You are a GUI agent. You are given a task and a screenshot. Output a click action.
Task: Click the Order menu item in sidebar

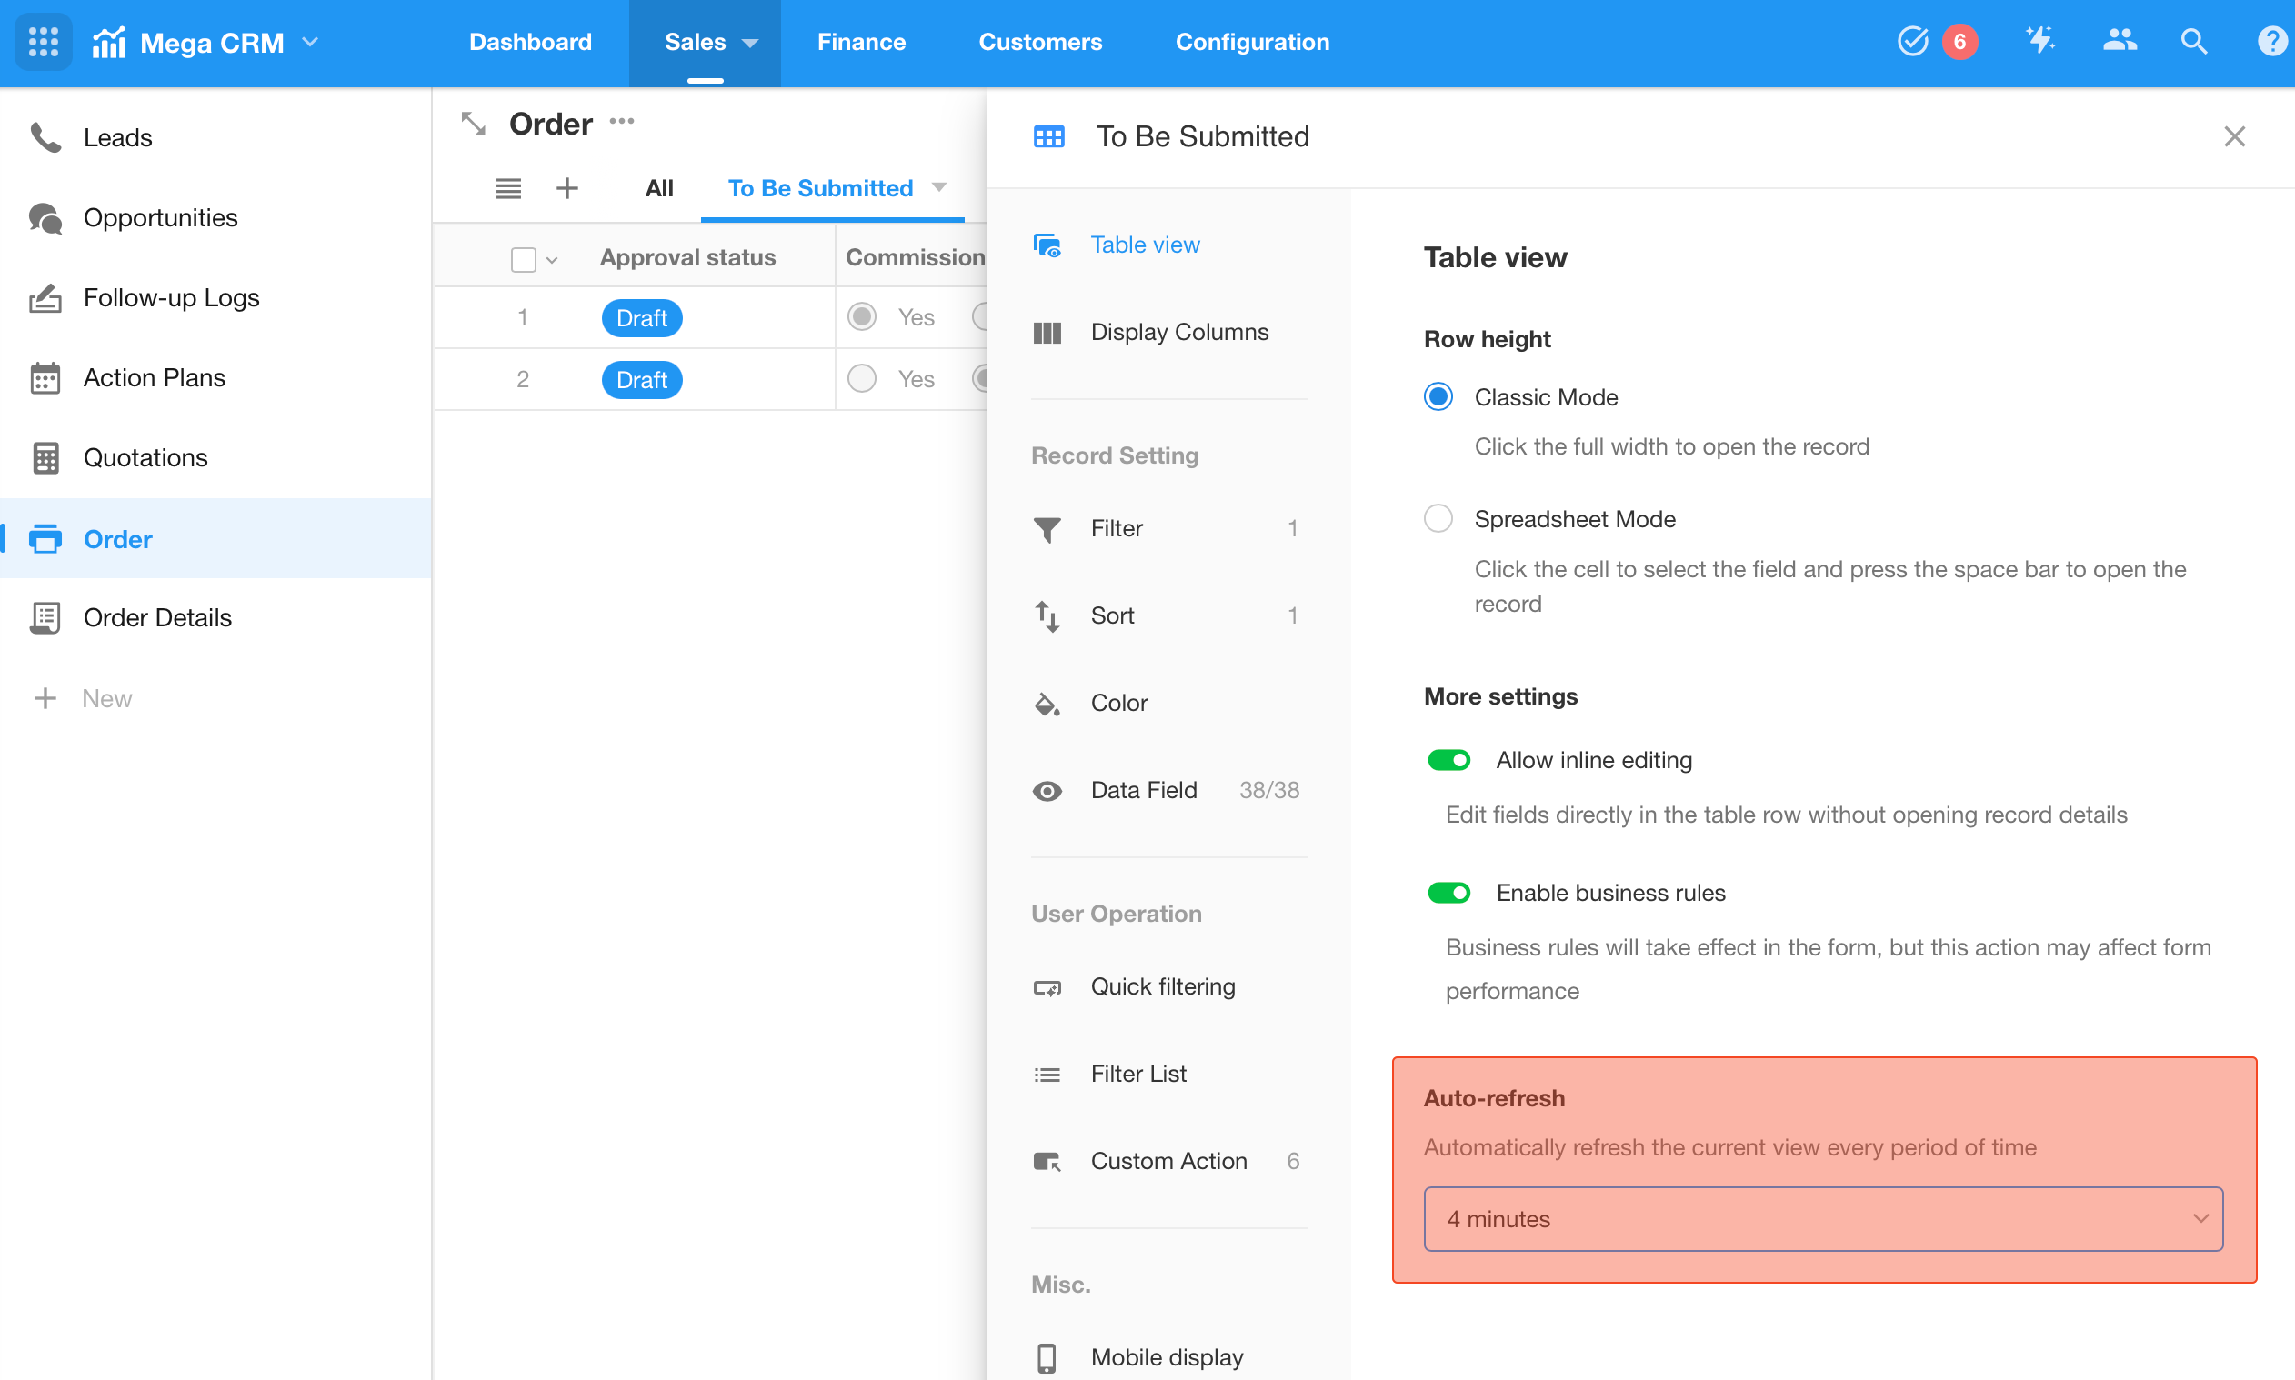coord(118,537)
